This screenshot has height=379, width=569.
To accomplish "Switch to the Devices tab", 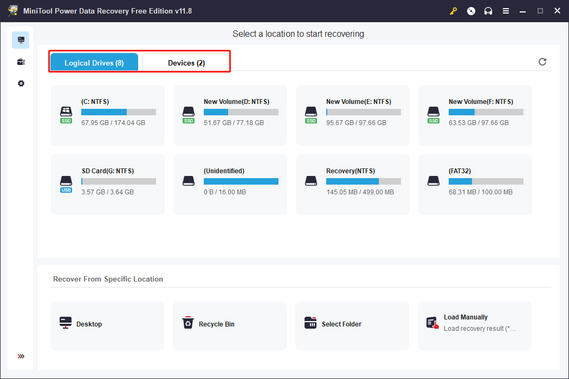I will point(185,62).
